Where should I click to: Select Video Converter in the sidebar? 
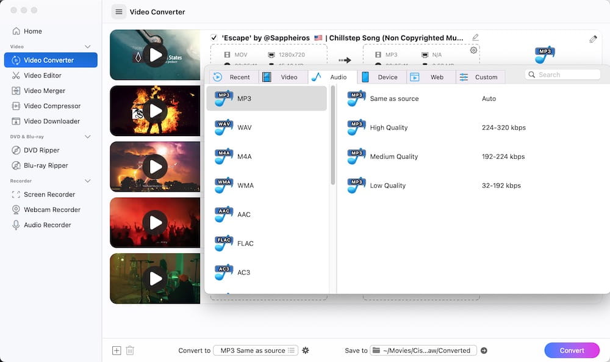51,60
